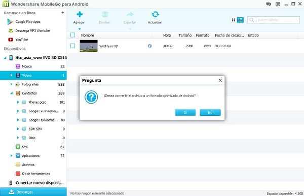The width and height of the screenshot is (304, 196).
Task: Select Phone: pcsc contact group
Action: 37,102
